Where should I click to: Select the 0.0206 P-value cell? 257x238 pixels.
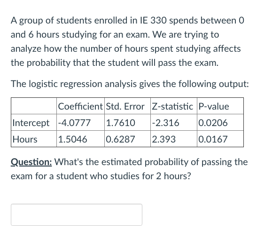[x=220, y=122]
